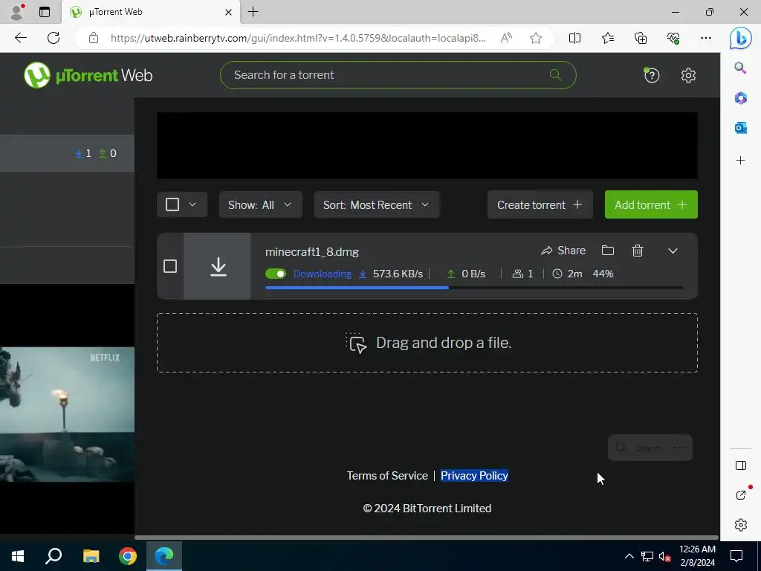Toggle the Edge sidebar layout icon near the bottom
Image resolution: width=761 pixels, height=571 pixels.
[741, 465]
